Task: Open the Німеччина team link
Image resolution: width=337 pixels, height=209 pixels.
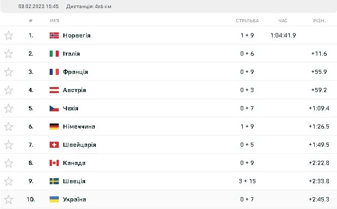Action: coord(79,127)
